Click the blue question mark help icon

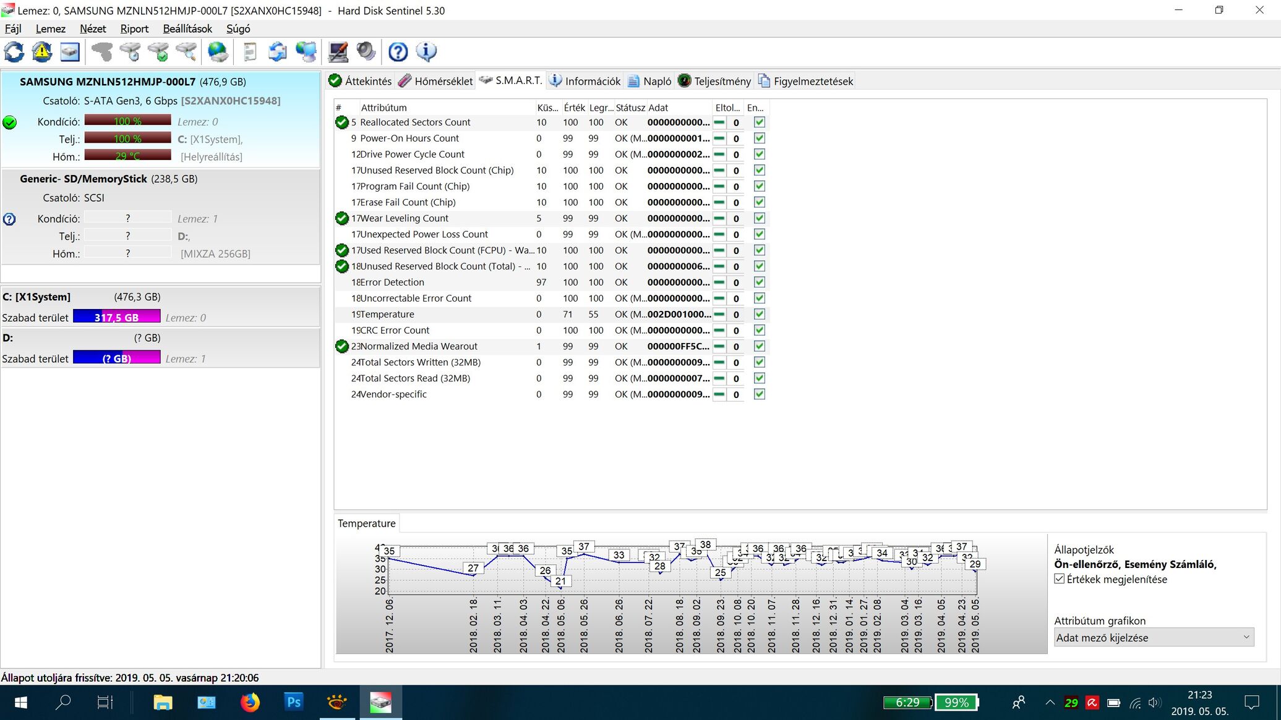[398, 52]
